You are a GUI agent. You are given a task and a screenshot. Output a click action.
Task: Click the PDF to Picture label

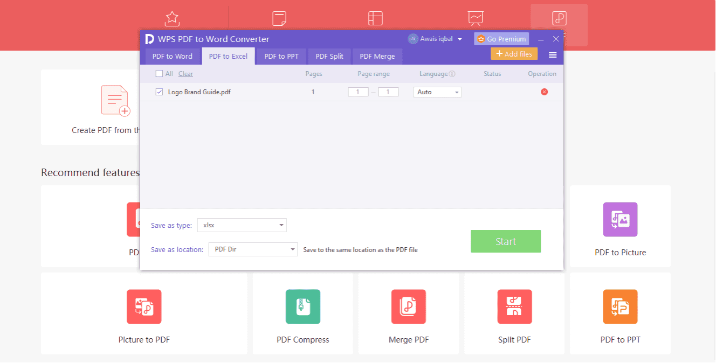click(620, 253)
